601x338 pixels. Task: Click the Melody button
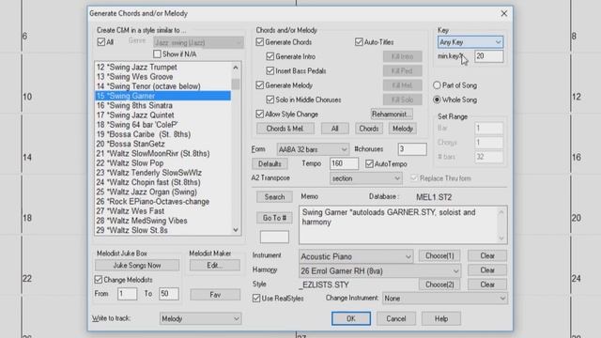pos(403,129)
